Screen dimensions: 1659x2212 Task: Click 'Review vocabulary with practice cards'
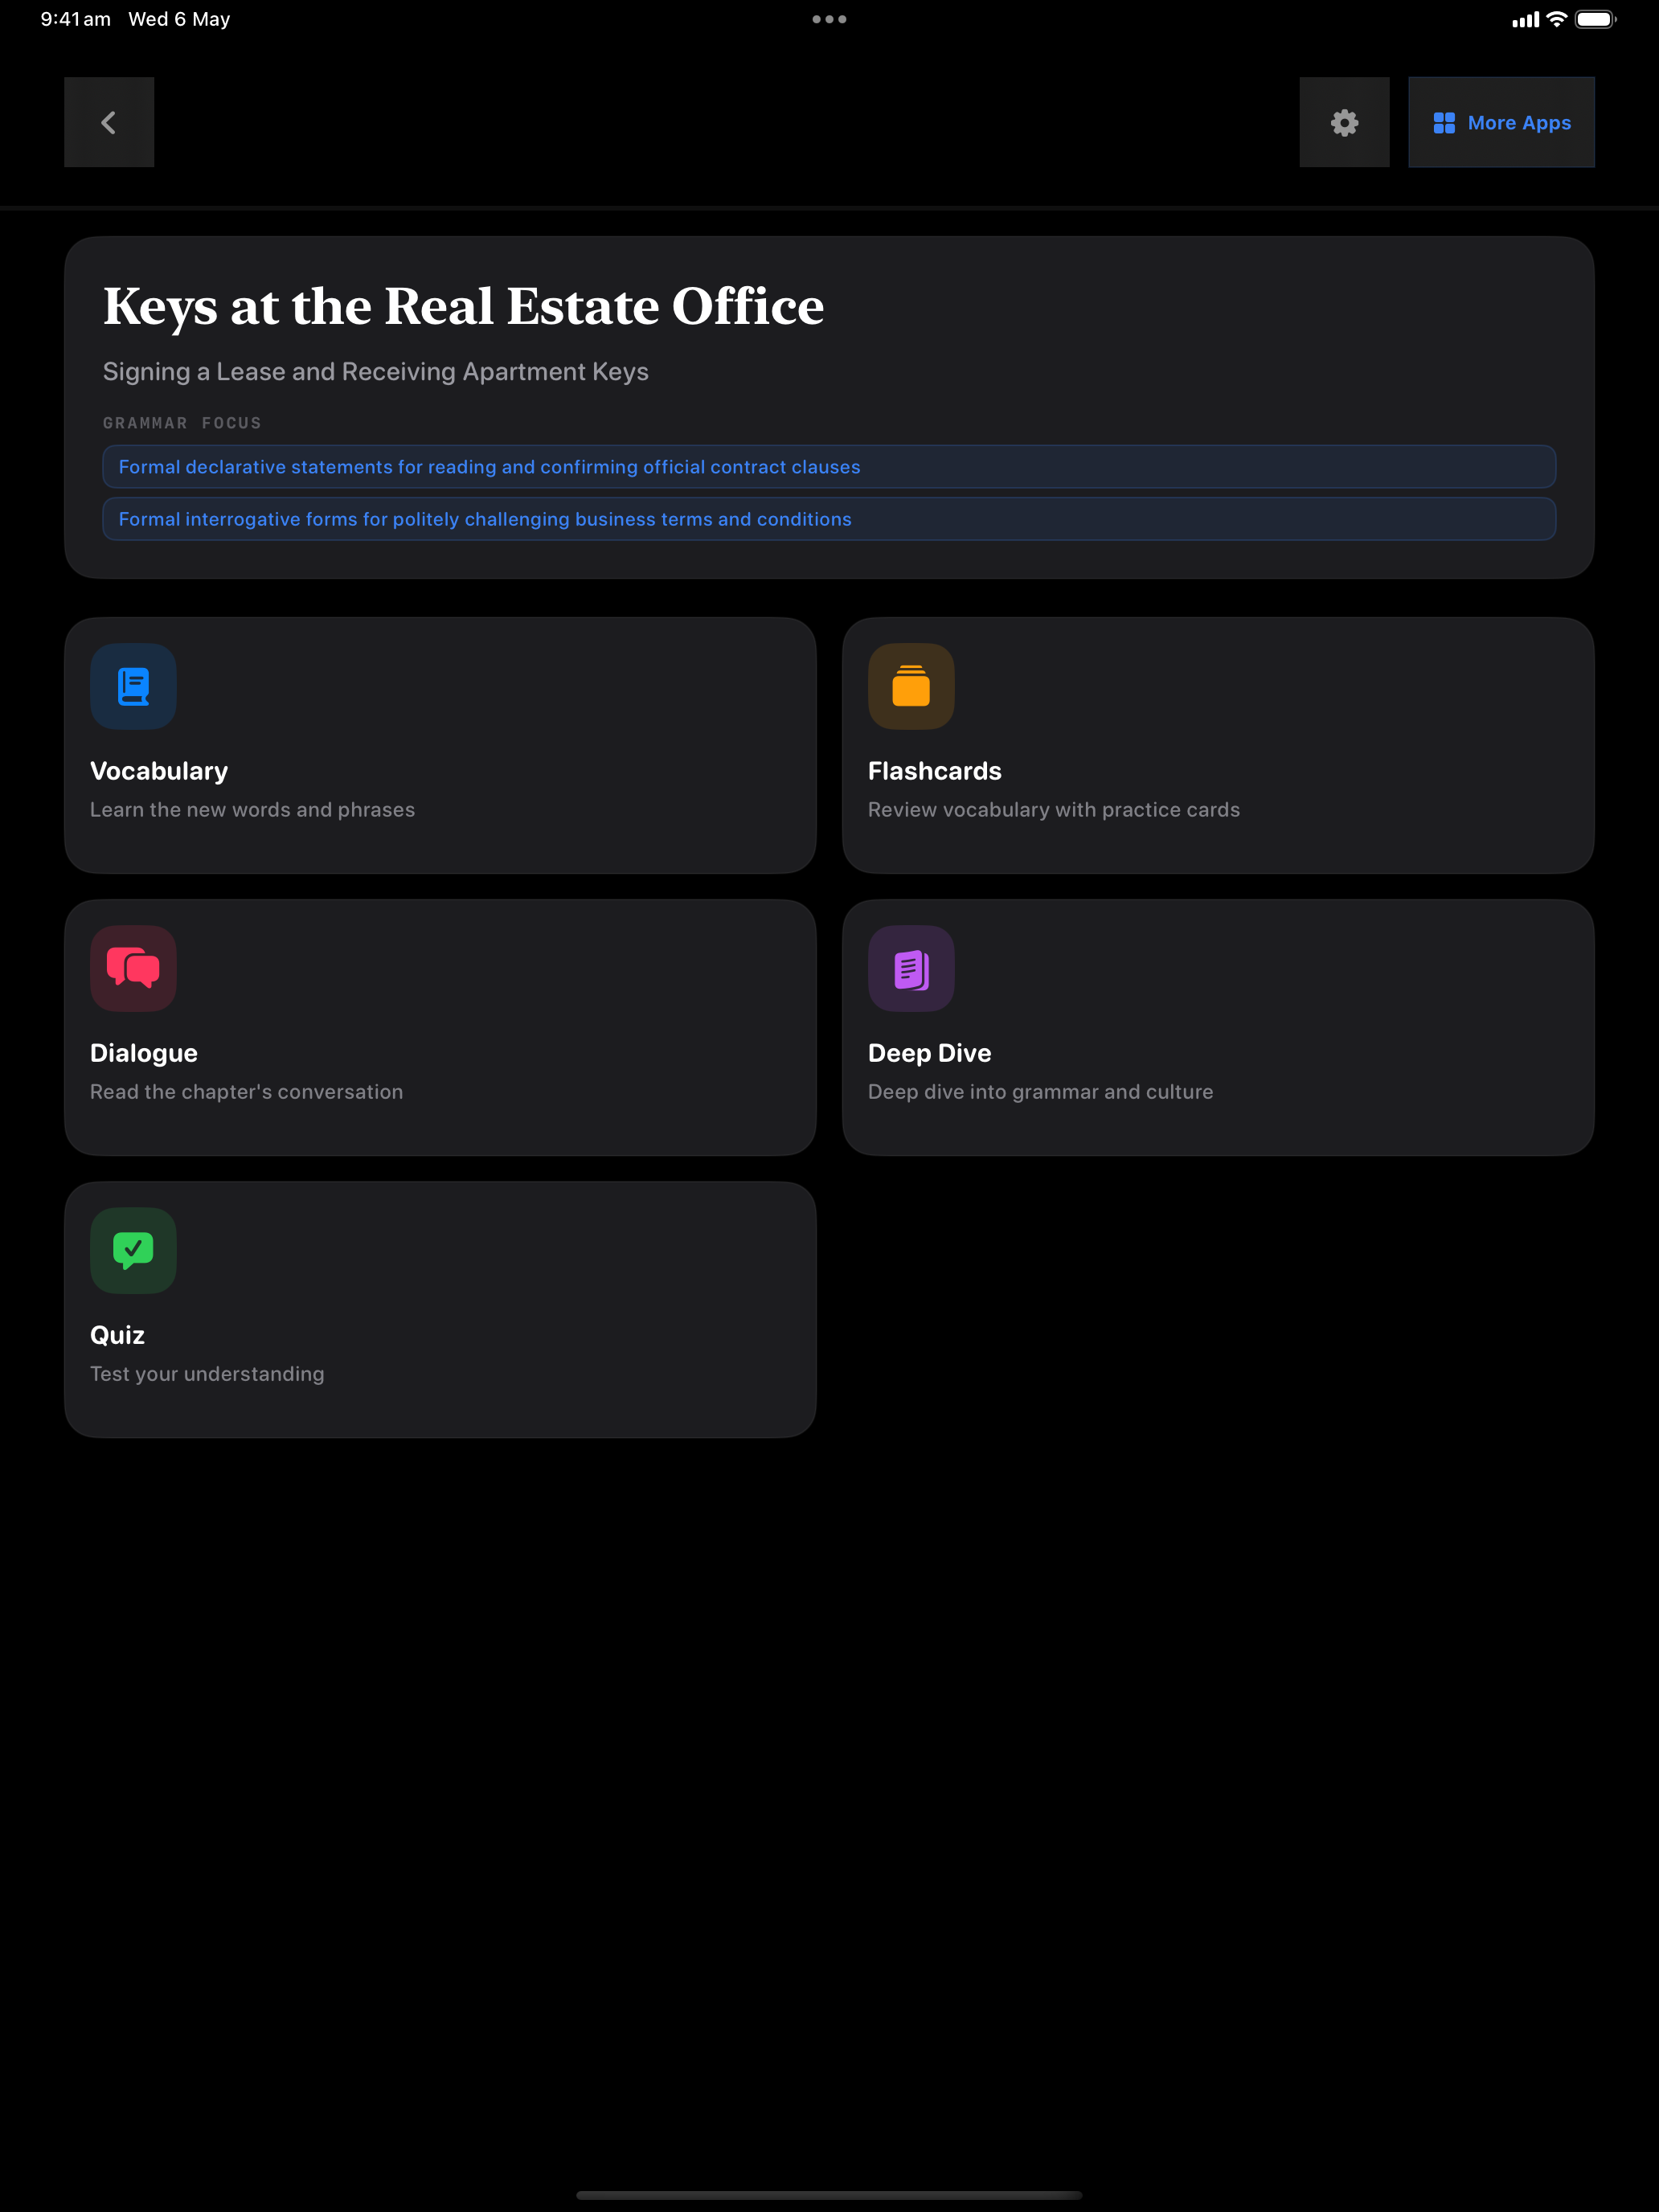1053,810
